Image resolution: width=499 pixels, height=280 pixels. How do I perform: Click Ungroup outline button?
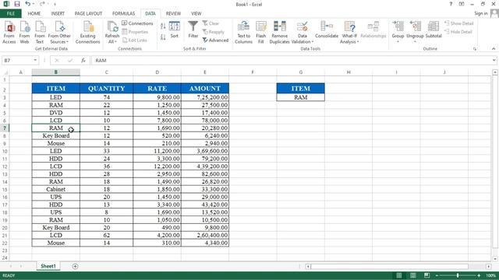tap(415, 31)
